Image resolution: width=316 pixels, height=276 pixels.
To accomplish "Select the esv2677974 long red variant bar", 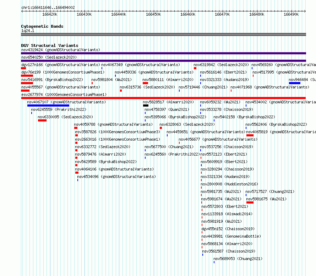I will pos(163,98).
